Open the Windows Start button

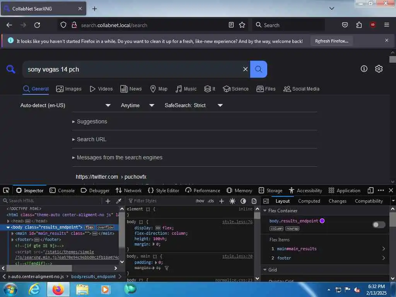point(10,289)
